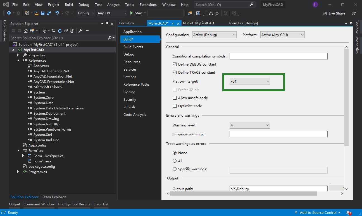Enable Allow unsafe code checkbox
The height and width of the screenshot is (216, 362).
pos(175,98)
